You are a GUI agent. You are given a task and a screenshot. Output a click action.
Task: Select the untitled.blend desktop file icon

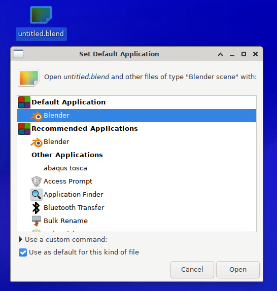point(41,15)
